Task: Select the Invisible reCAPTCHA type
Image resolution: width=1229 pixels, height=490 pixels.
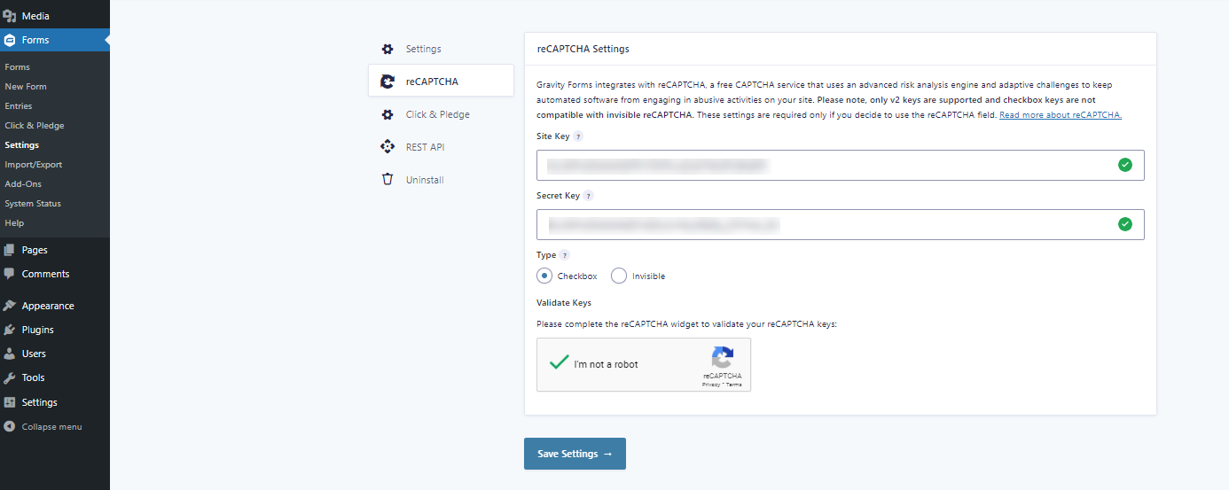Action: [619, 276]
